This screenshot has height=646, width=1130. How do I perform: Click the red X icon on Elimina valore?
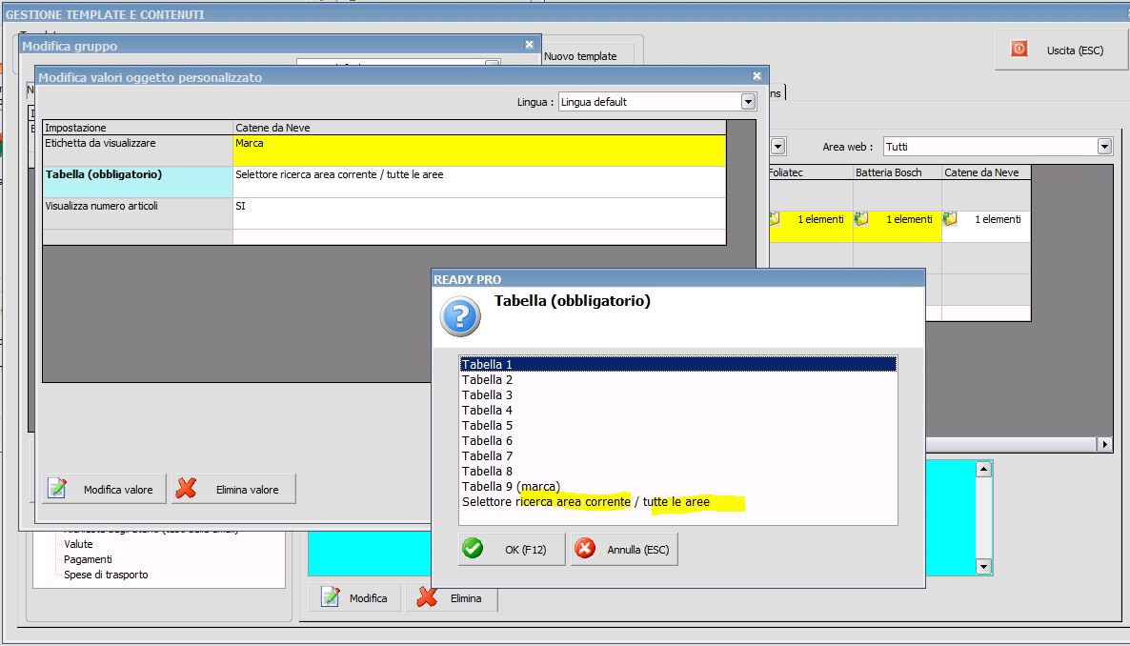186,489
